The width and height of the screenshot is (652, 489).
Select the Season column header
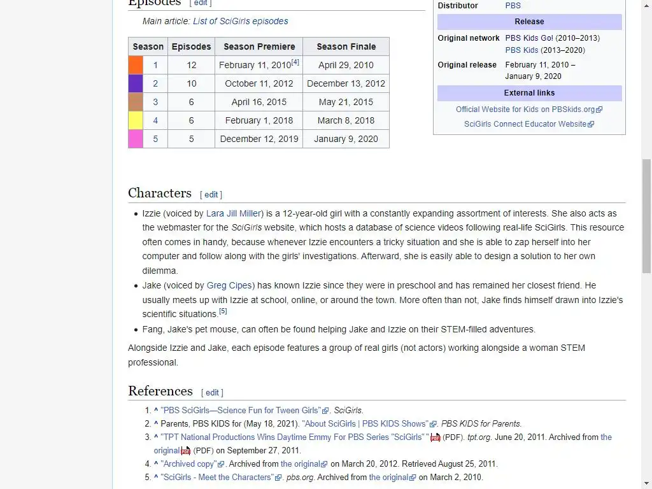point(148,46)
